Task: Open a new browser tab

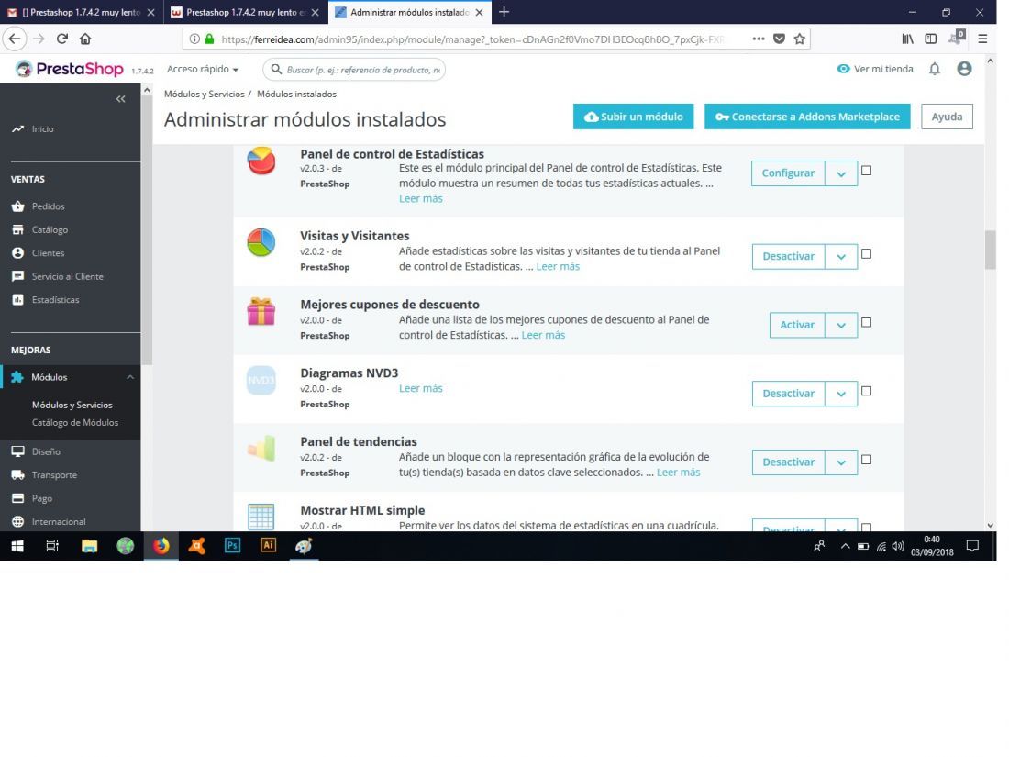Action: [504, 12]
